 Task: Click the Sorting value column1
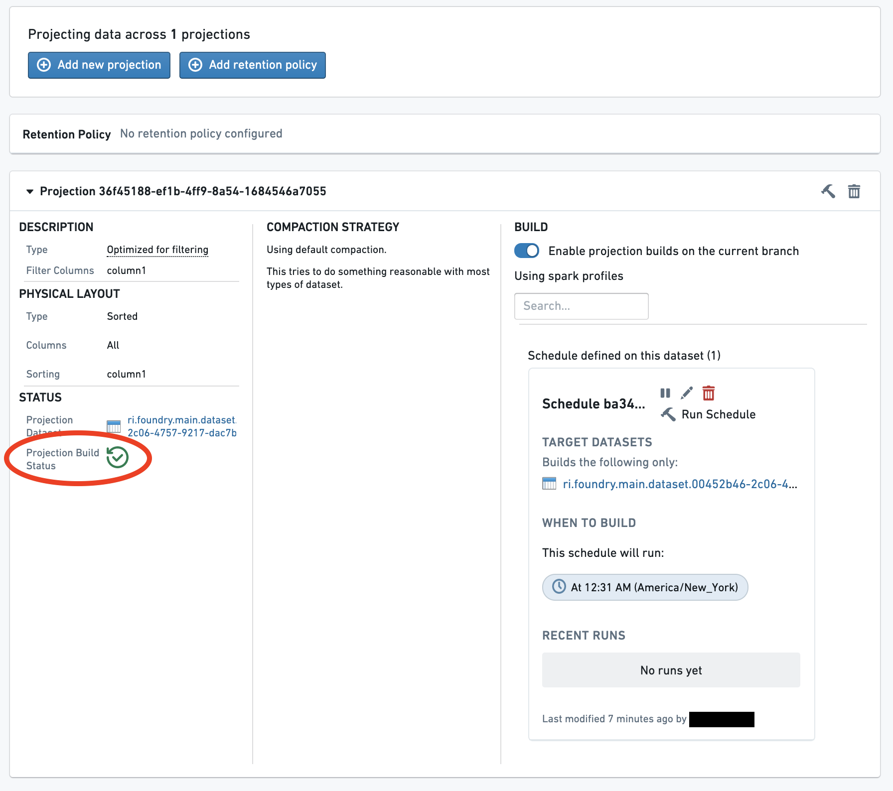127,374
